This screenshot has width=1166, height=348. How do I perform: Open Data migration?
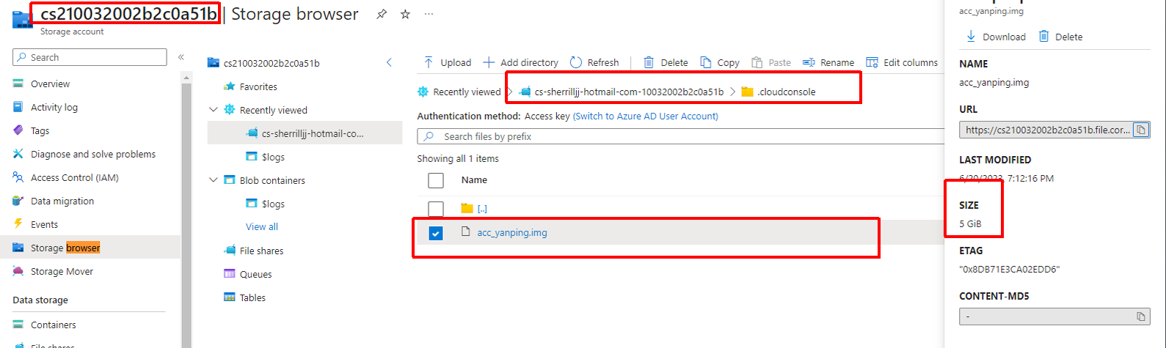62,201
